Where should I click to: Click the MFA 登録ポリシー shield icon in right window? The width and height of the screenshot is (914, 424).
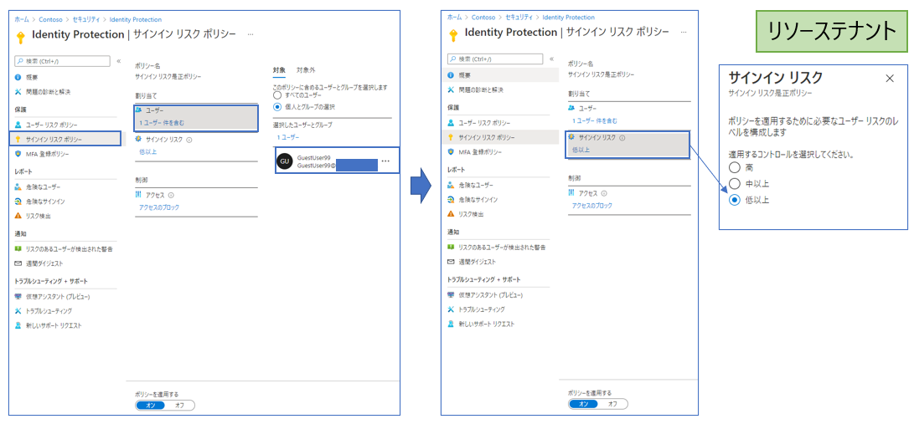pyautogui.click(x=451, y=152)
